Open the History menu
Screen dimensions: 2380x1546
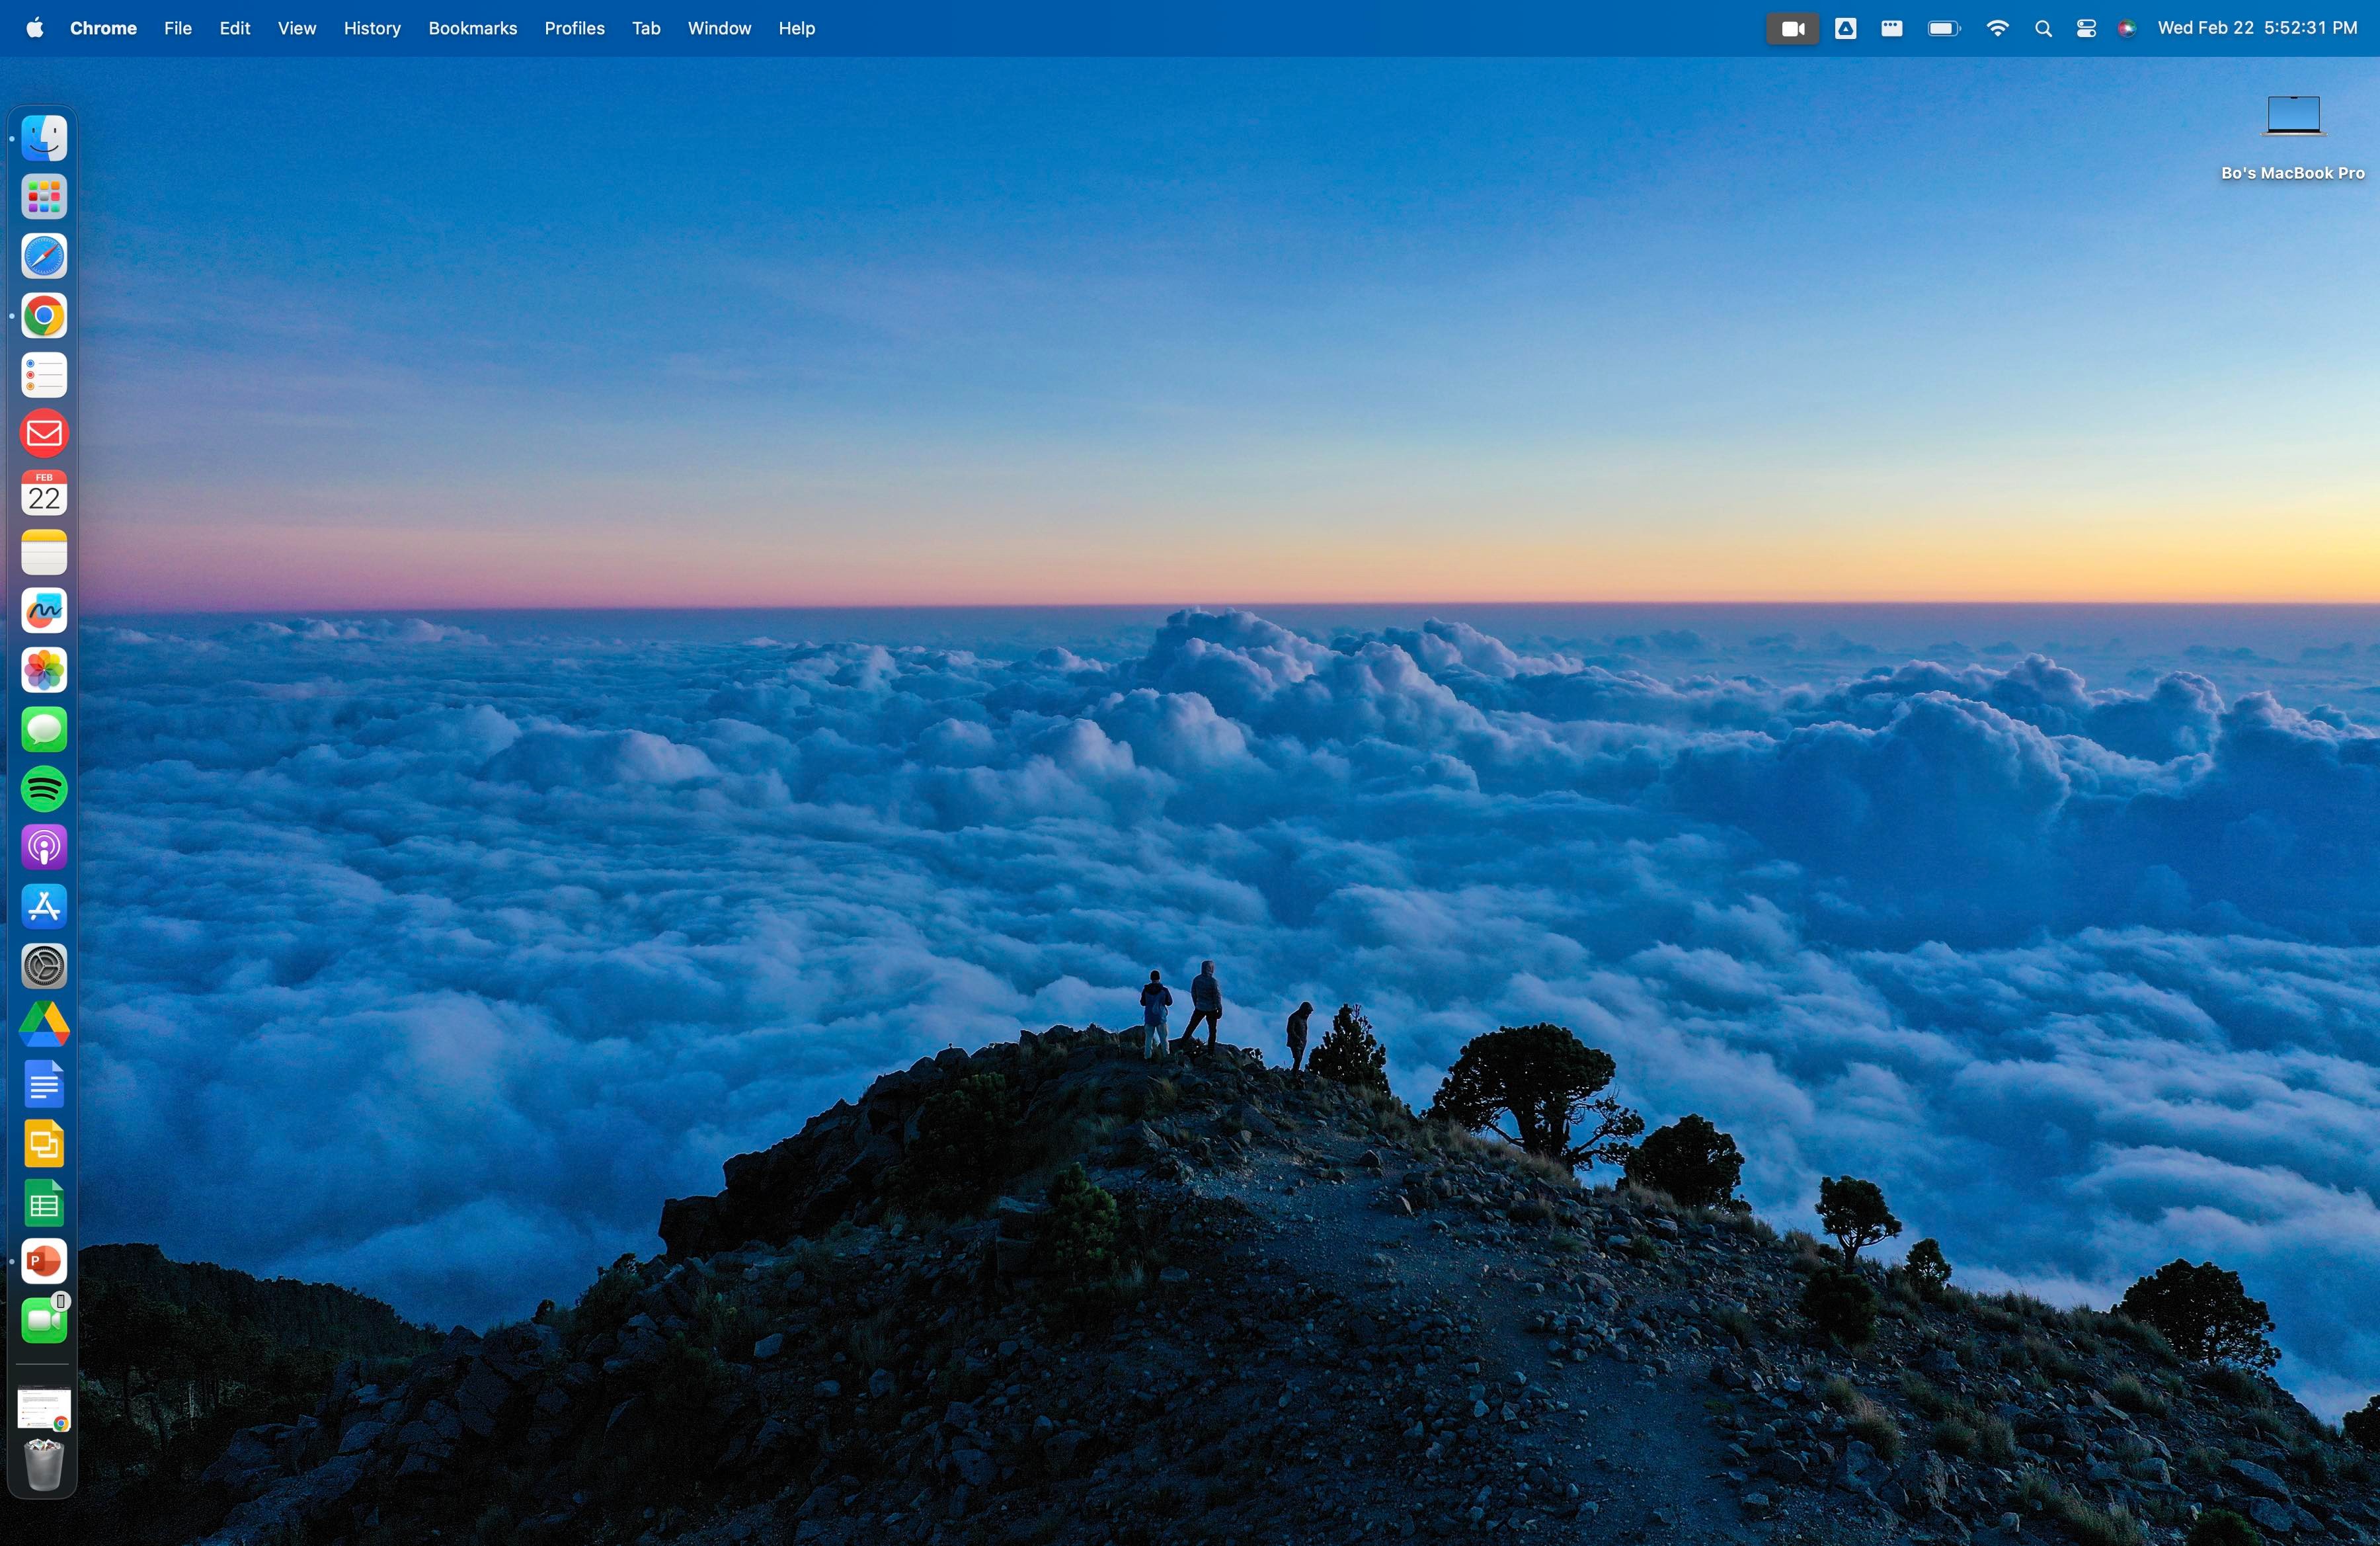pos(372,29)
